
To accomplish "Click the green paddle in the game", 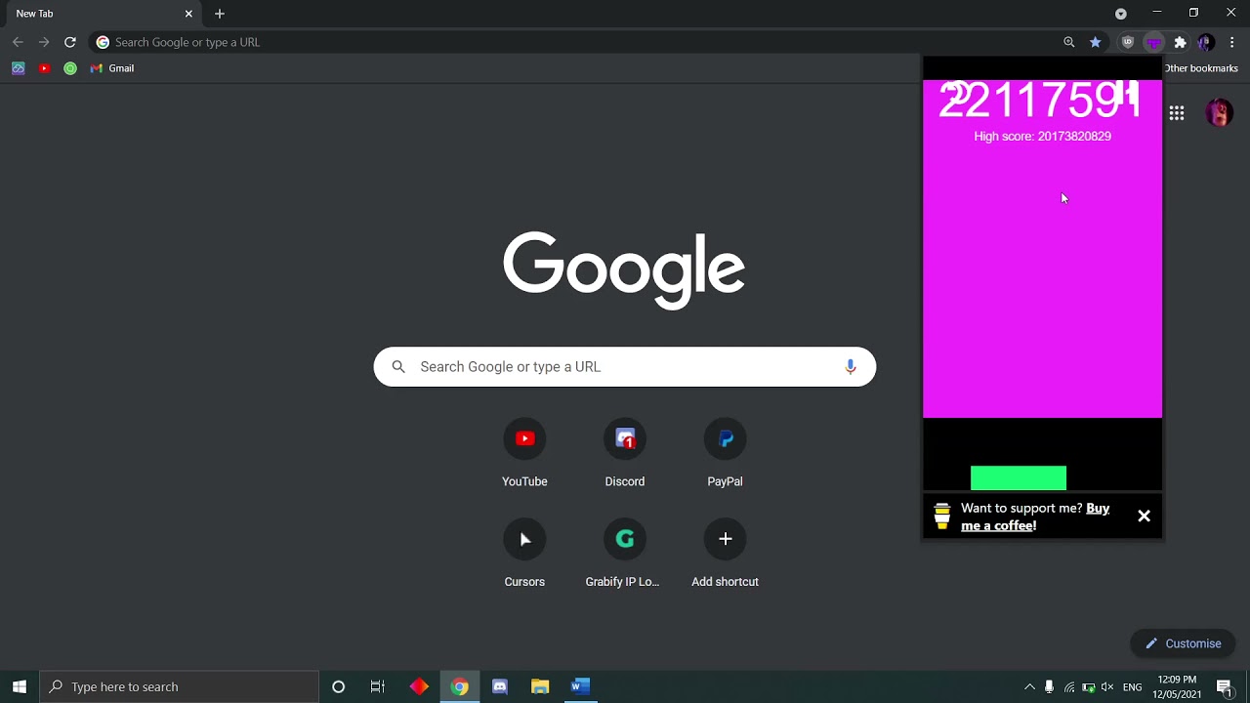I will pyautogui.click(x=1019, y=477).
